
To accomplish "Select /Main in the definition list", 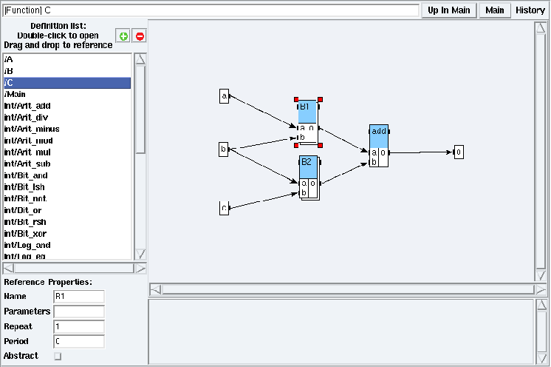I will pyautogui.click(x=67, y=94).
